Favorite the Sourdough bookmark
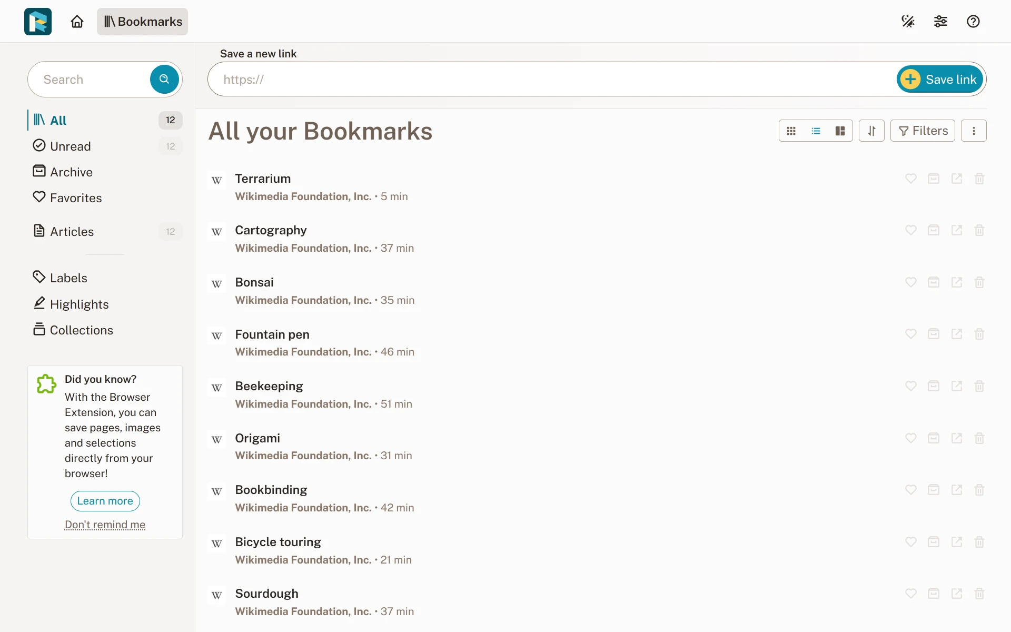1011x632 pixels. coord(911,594)
